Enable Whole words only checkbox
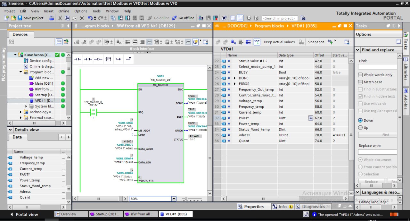 (x=360, y=75)
